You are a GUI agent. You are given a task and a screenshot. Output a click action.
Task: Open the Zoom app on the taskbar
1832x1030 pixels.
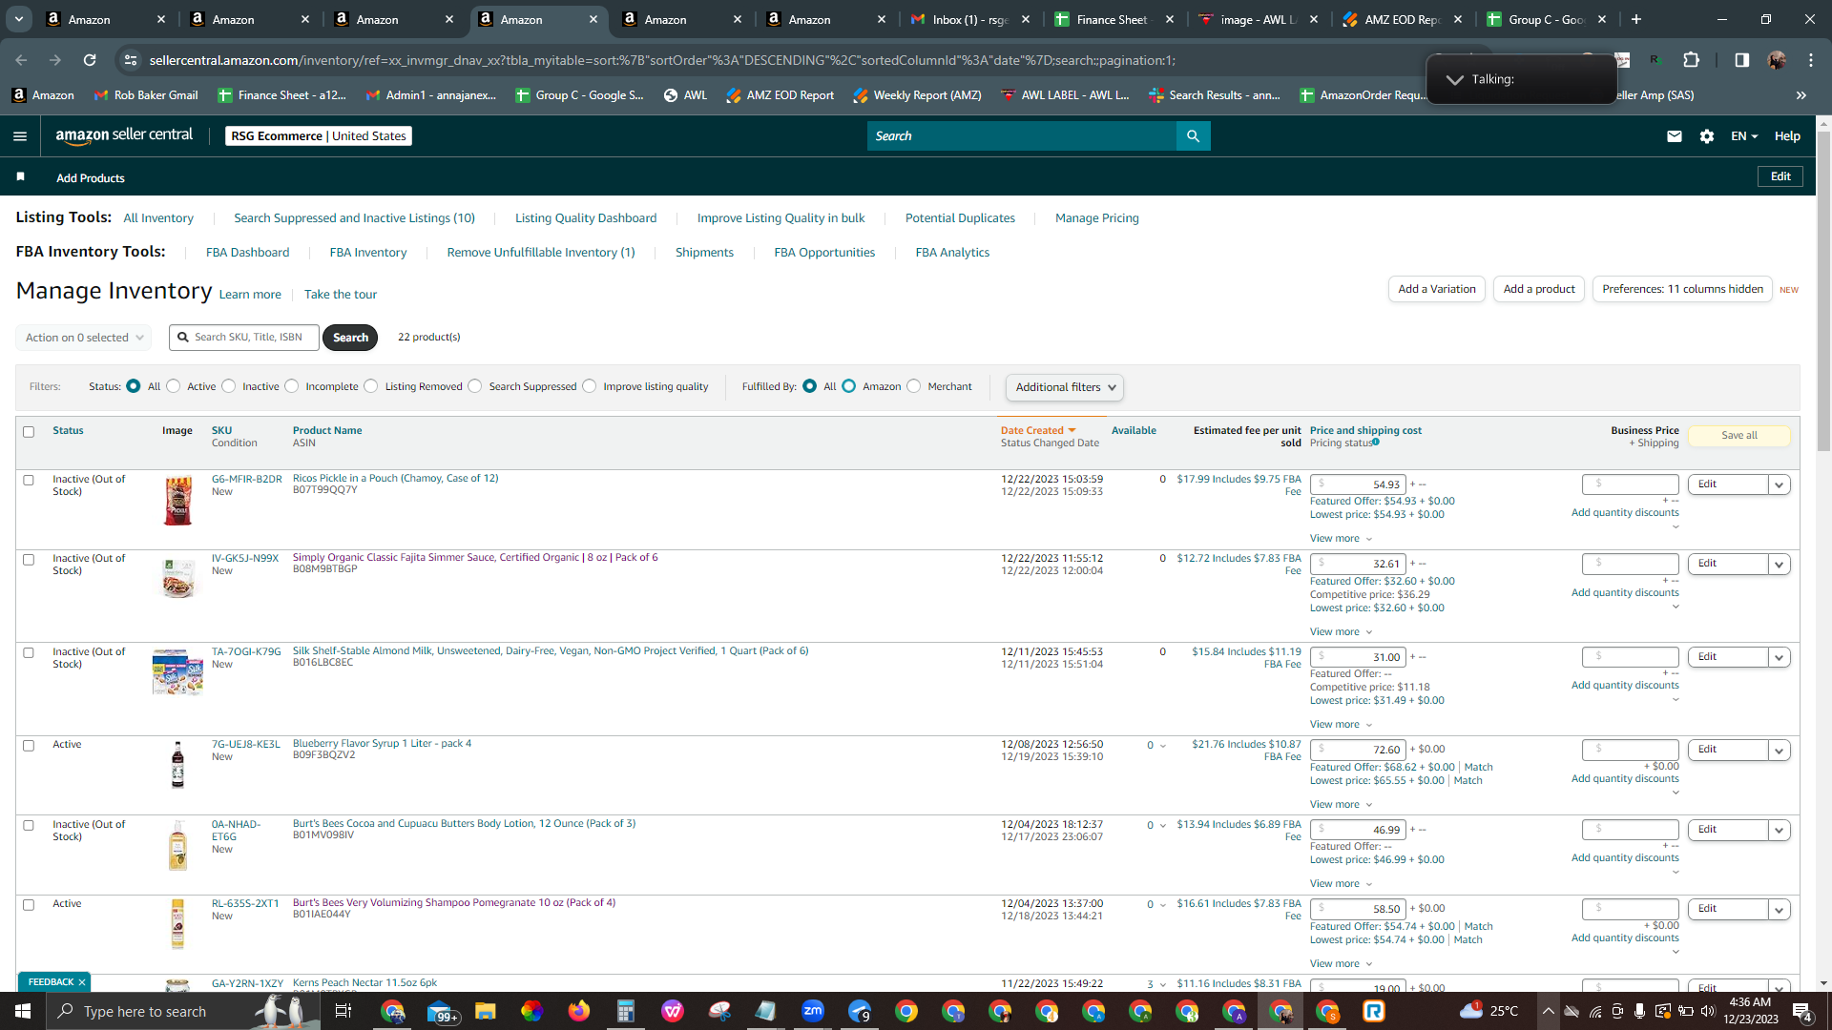click(x=813, y=1011)
